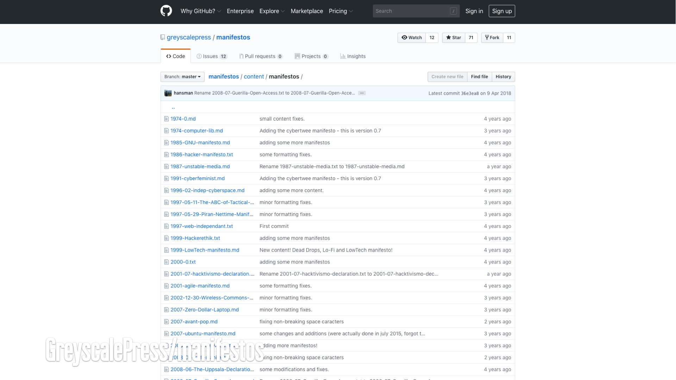Open the Pull requests tab
The width and height of the screenshot is (676, 380).
(x=261, y=56)
